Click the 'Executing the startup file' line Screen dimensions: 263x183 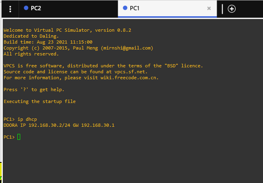coord(40,101)
